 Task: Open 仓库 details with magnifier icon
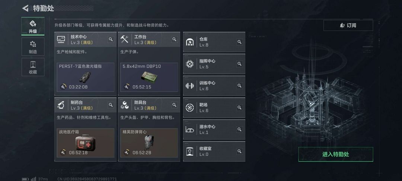[x=239, y=42]
